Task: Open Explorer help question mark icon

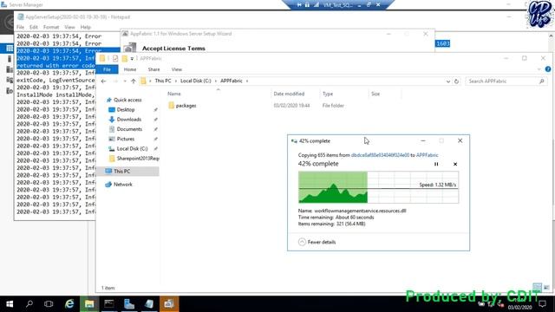Action: click(548, 69)
